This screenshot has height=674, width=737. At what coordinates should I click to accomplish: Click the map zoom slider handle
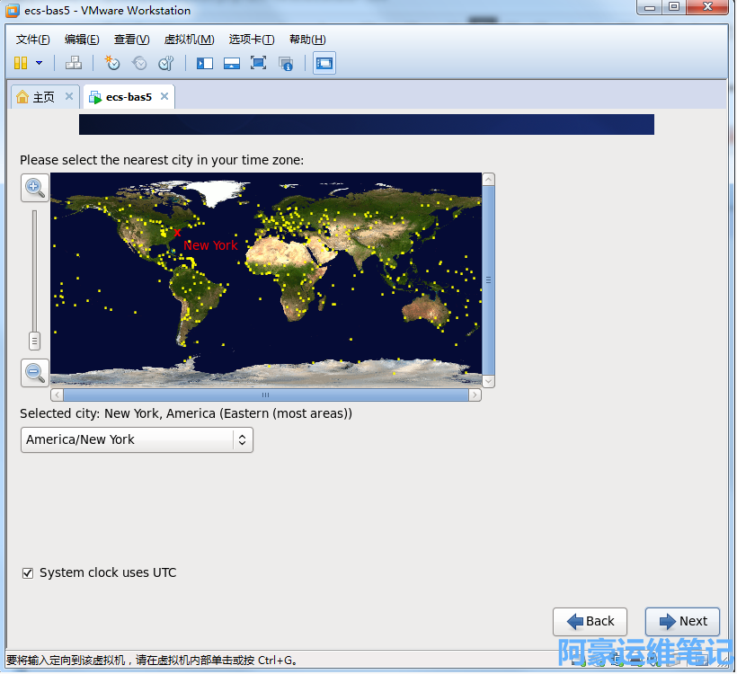point(35,341)
